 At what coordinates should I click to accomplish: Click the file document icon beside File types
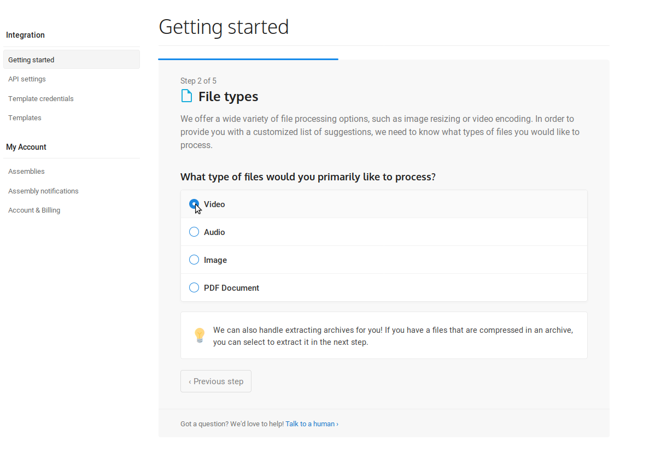point(186,96)
